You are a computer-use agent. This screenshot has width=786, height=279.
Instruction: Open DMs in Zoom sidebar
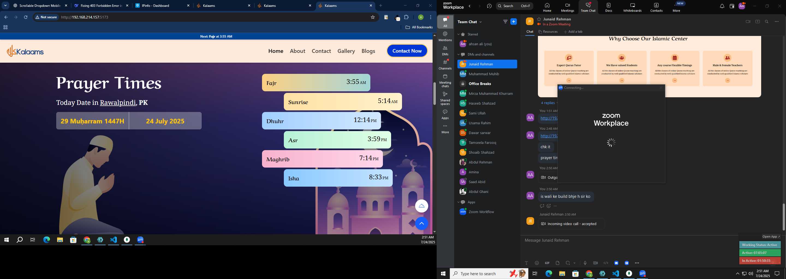[x=445, y=51]
